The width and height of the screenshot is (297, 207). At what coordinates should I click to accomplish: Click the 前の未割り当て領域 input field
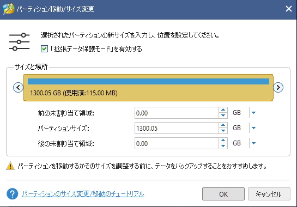tap(177, 113)
